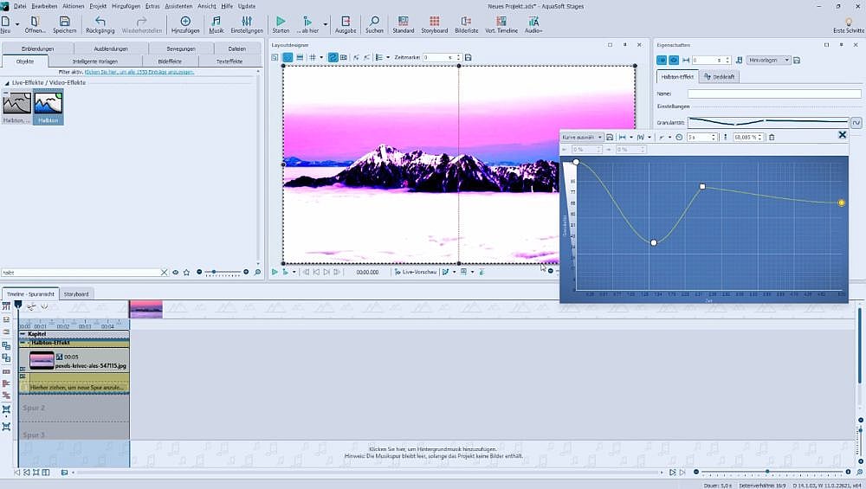Click the Name input field
Screen dimensions: 866x489
point(773,93)
